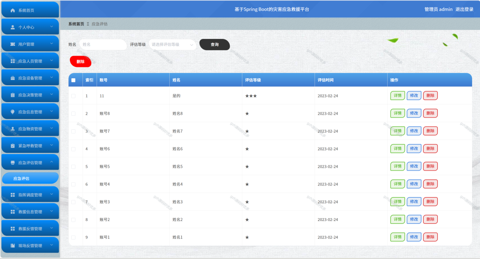The height and width of the screenshot is (259, 480).
Task: Click the name cell 是的
Action: click(176, 96)
